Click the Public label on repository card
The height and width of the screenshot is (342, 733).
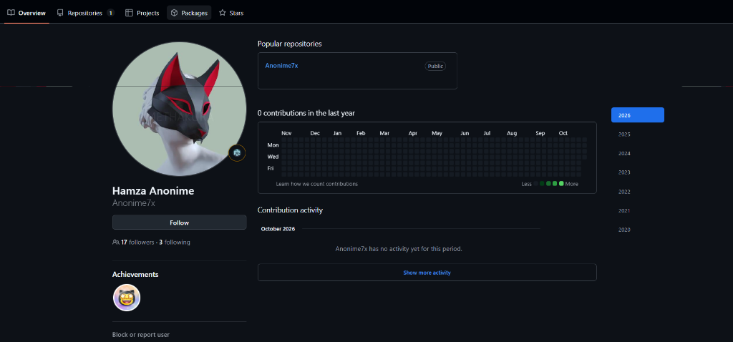click(x=435, y=67)
